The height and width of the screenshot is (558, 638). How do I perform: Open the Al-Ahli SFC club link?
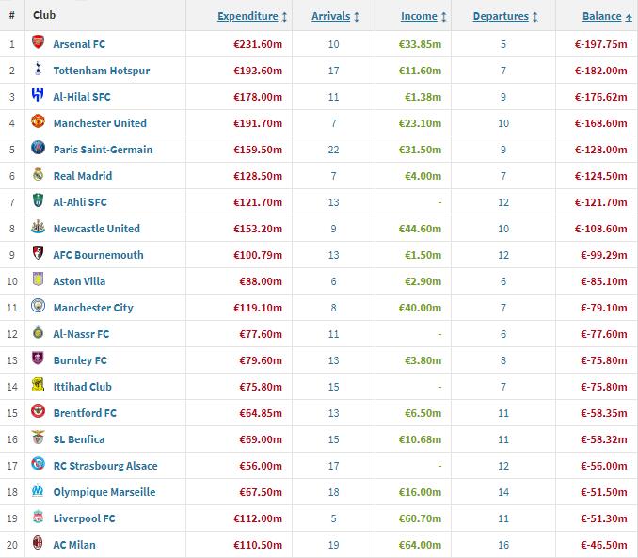(80, 202)
